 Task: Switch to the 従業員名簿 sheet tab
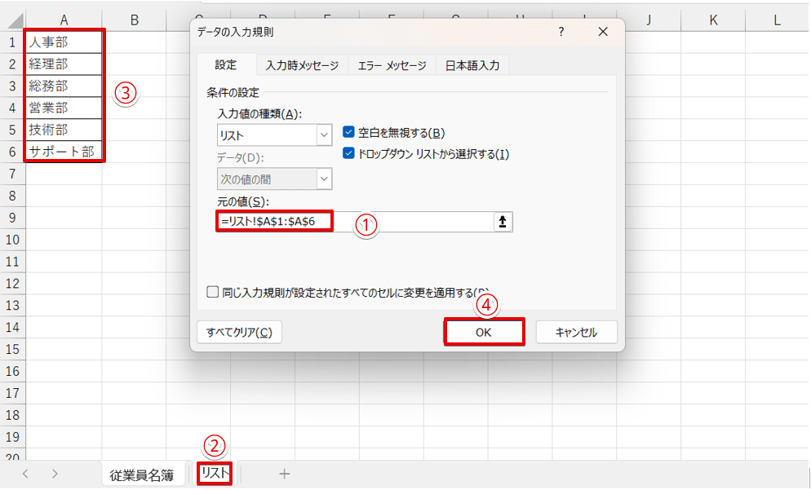(144, 473)
